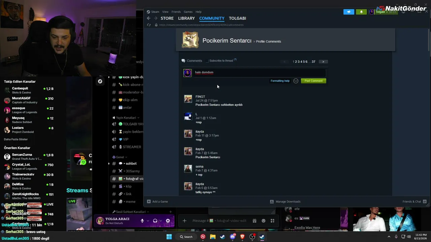Open the Canbequit followed channel
The height and width of the screenshot is (242, 431).
click(29, 90)
